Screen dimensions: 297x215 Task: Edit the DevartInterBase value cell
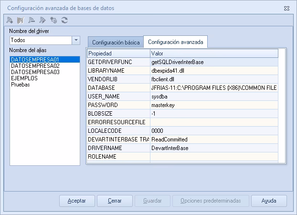214,148
